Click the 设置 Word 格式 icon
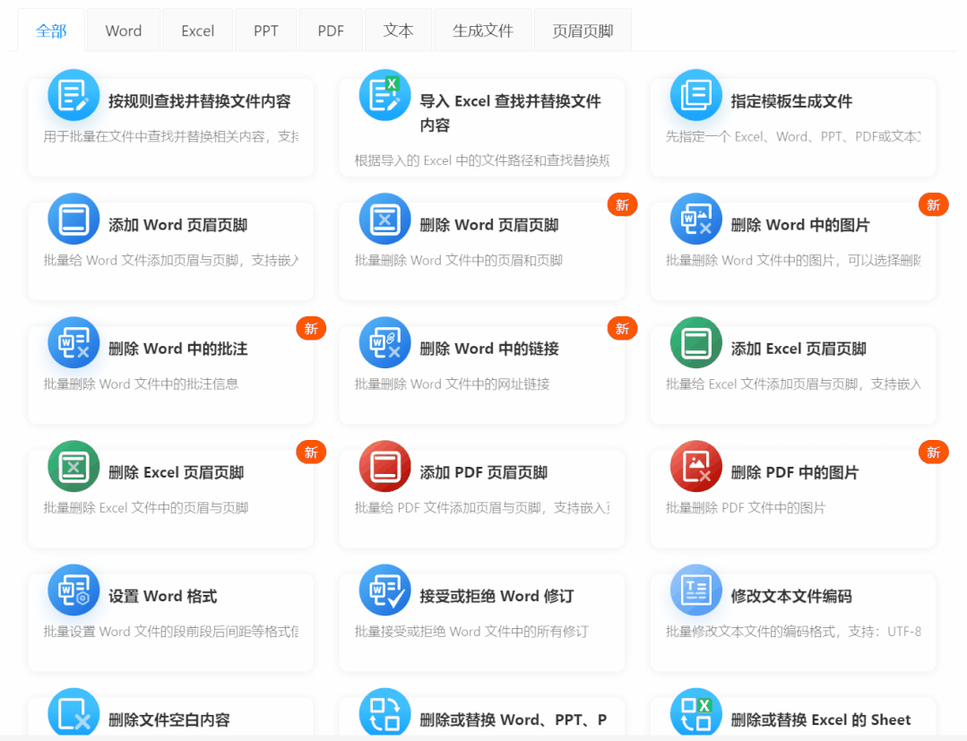Screen dimensions: 967x741 [x=73, y=590]
